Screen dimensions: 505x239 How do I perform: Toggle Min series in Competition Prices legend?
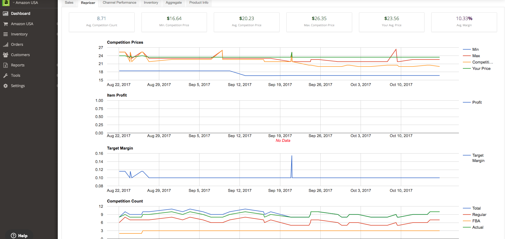pos(471,49)
